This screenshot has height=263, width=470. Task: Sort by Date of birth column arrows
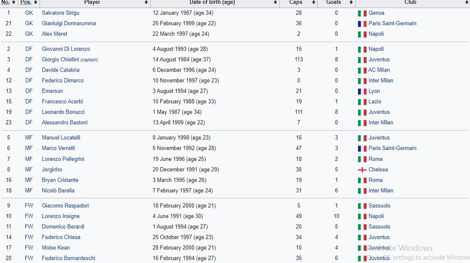point(275,2)
